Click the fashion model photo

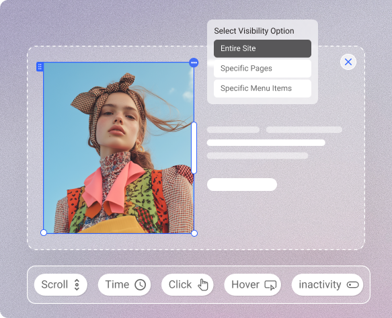(118, 148)
